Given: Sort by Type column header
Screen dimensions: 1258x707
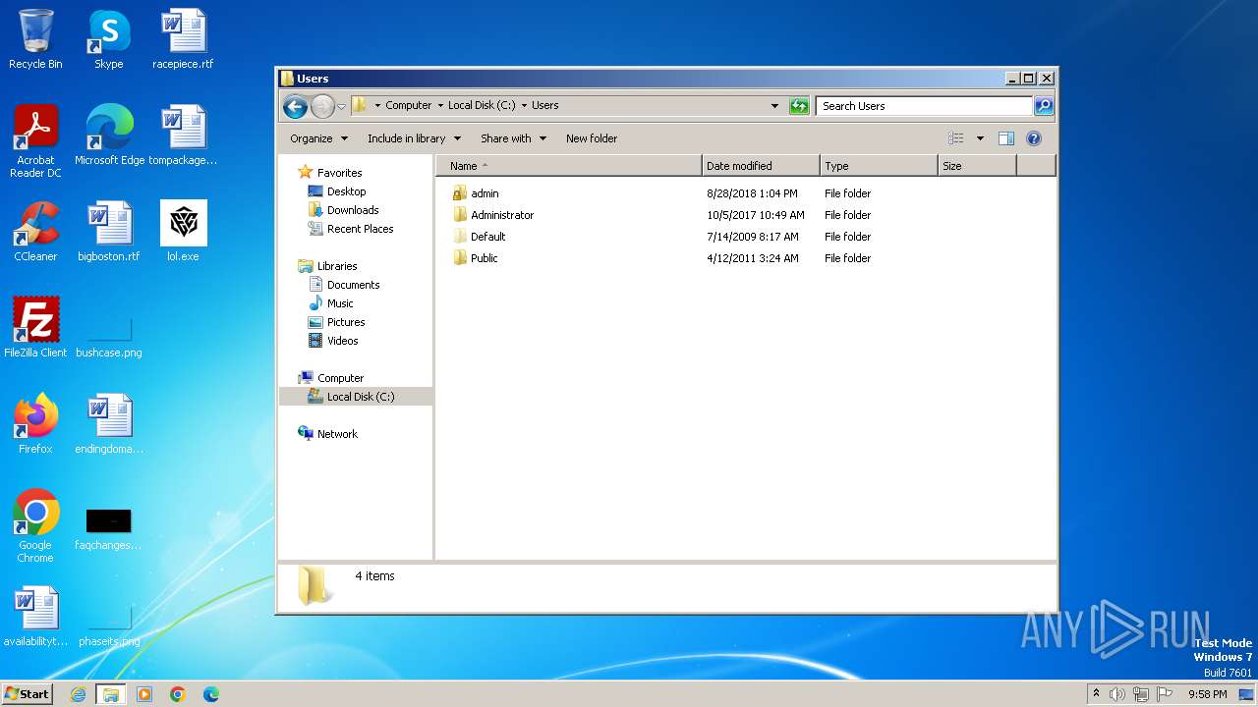Looking at the screenshot, I should [879, 166].
